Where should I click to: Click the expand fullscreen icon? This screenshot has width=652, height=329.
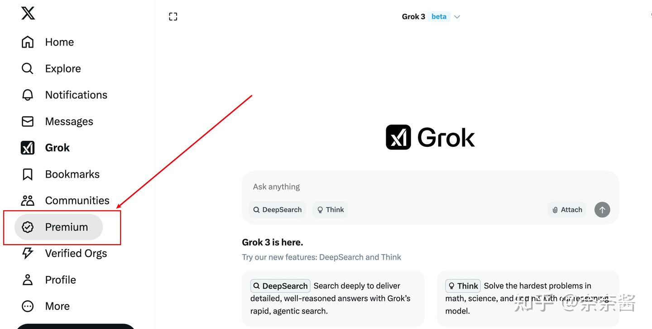[x=173, y=16]
